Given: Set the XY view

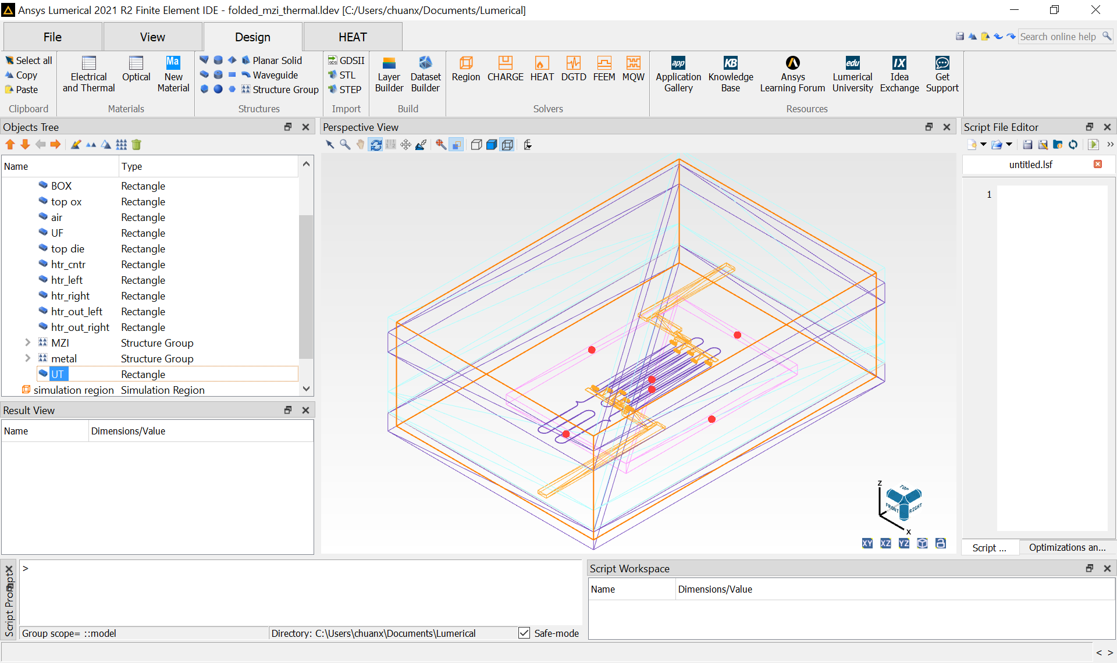Looking at the screenshot, I should (x=867, y=543).
